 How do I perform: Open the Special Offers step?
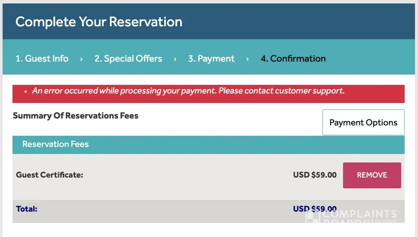[128, 59]
